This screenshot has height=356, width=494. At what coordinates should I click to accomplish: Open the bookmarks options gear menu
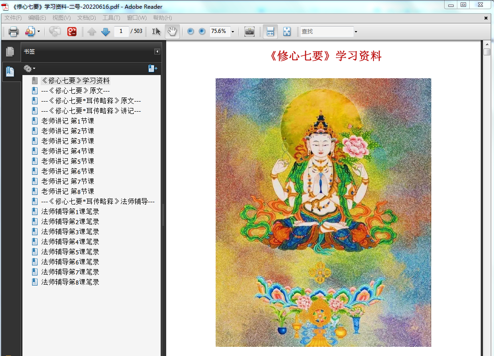tap(29, 68)
